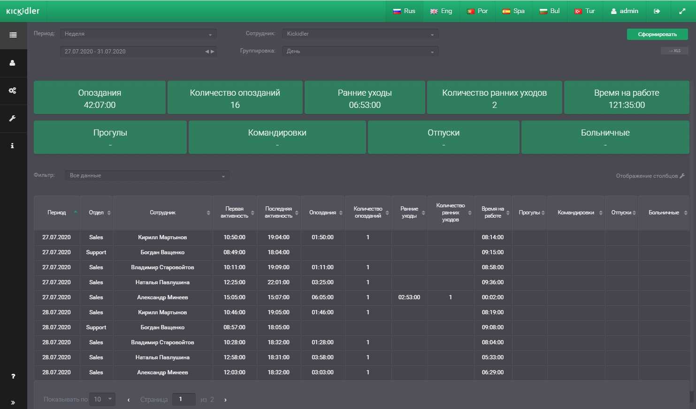Open the Группировка dropdown showing День
The width and height of the screenshot is (696, 409).
point(360,51)
